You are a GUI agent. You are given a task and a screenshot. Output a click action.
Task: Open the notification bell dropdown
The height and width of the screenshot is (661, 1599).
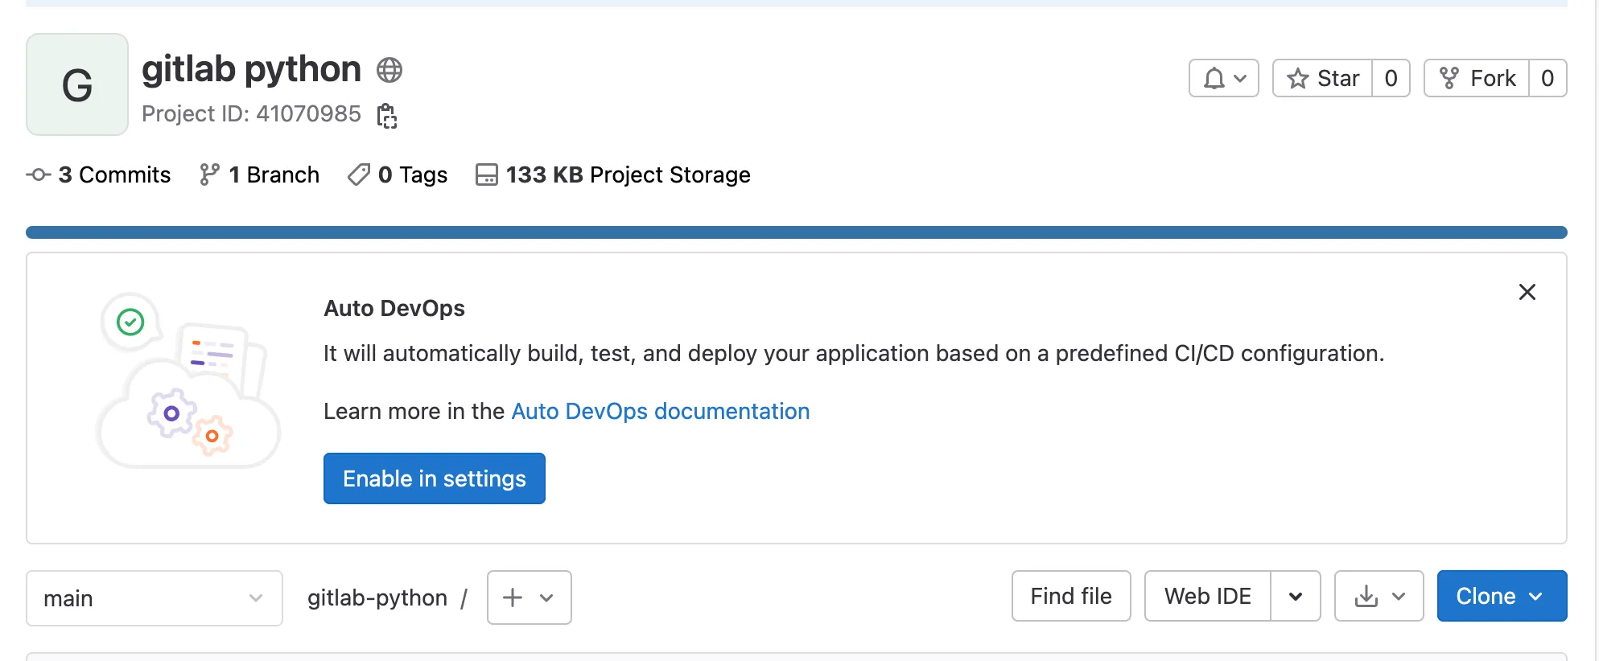pyautogui.click(x=1224, y=78)
